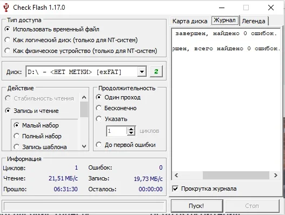
Task: Minimize the Check Flash window
Action: (222, 8)
